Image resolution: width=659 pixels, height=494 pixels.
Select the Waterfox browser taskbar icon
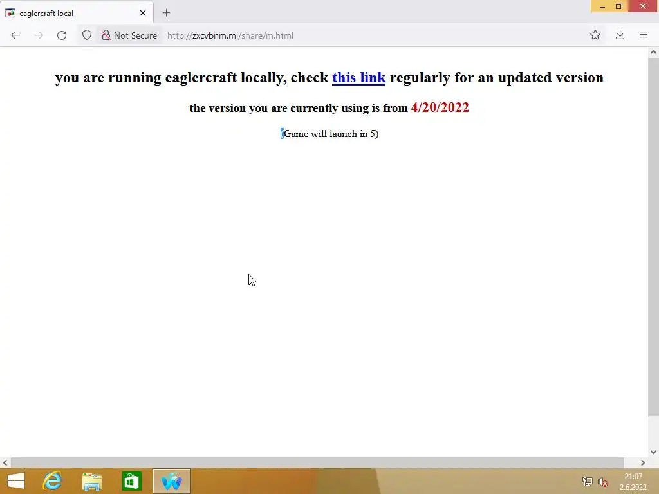(171, 481)
